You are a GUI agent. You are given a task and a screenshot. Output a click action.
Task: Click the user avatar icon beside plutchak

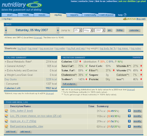coord(125,19)
